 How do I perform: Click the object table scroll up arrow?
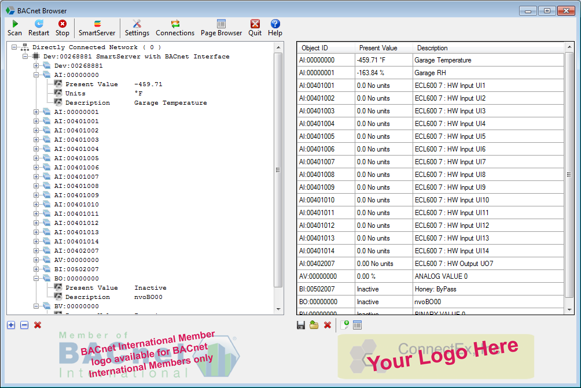pyautogui.click(x=569, y=47)
